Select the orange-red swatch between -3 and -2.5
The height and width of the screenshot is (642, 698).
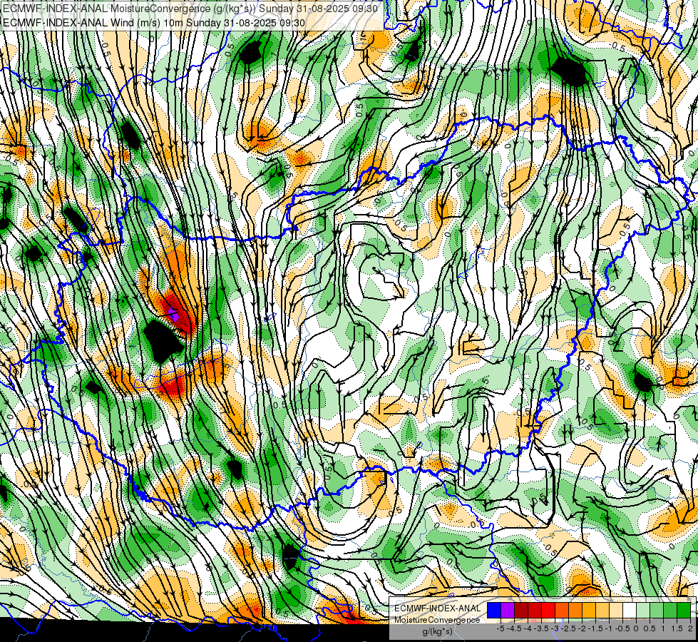(562, 611)
